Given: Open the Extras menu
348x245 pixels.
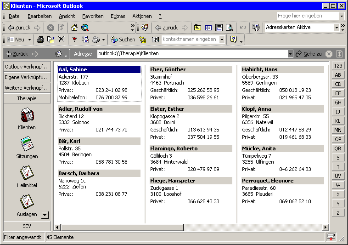Looking at the screenshot, I should pos(118,16).
